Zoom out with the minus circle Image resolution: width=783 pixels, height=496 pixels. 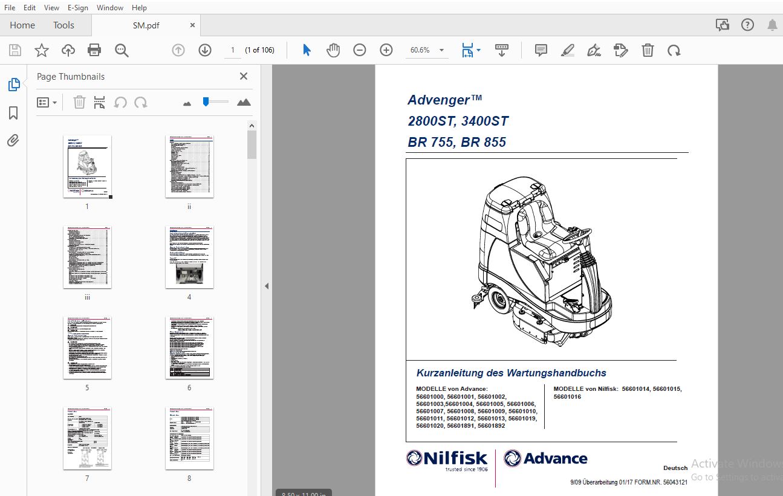360,50
